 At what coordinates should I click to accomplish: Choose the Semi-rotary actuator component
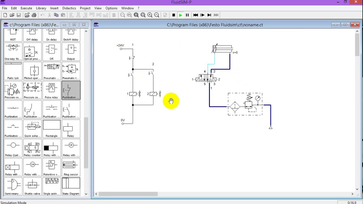pos(13,186)
